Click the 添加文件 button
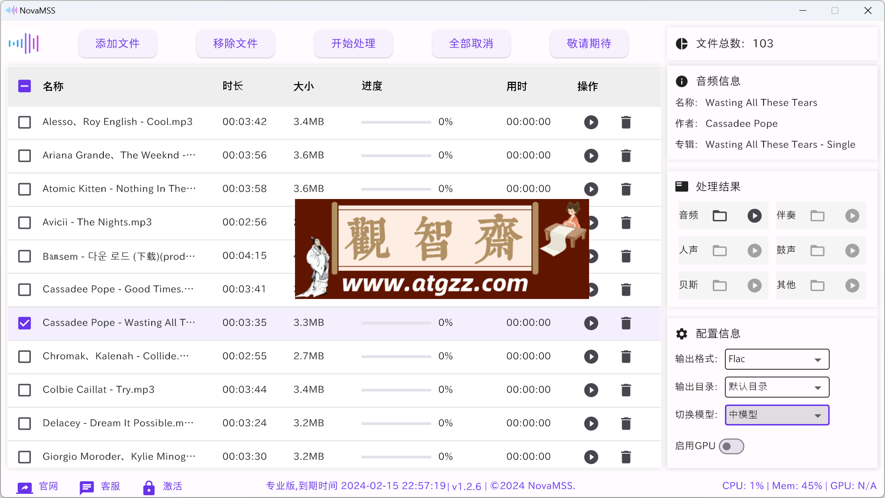Viewport: 885px width, 498px height. [x=118, y=44]
